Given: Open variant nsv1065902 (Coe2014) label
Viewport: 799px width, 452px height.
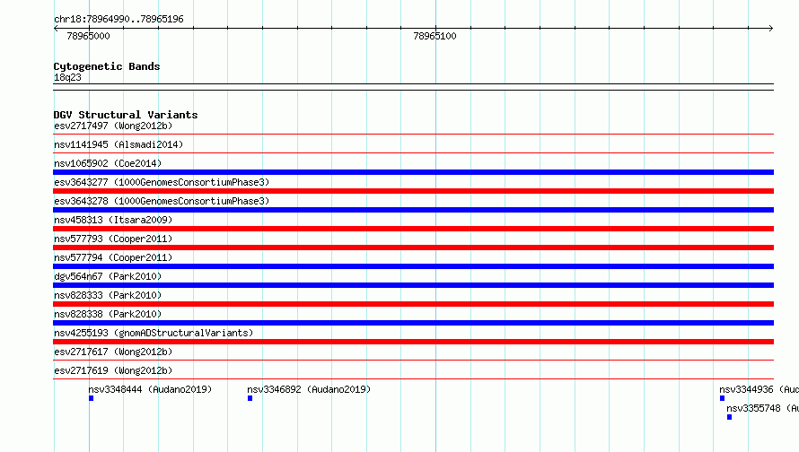Looking at the screenshot, I should [108, 163].
